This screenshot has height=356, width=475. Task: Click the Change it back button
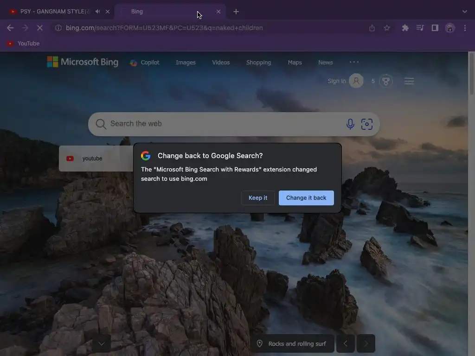pyautogui.click(x=306, y=197)
